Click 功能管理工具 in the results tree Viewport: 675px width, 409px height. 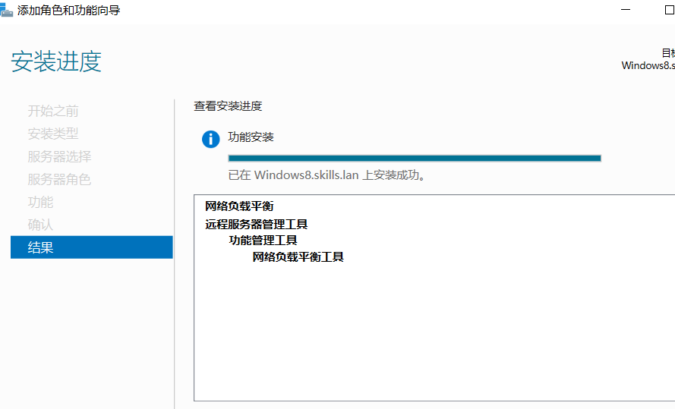[x=263, y=241]
